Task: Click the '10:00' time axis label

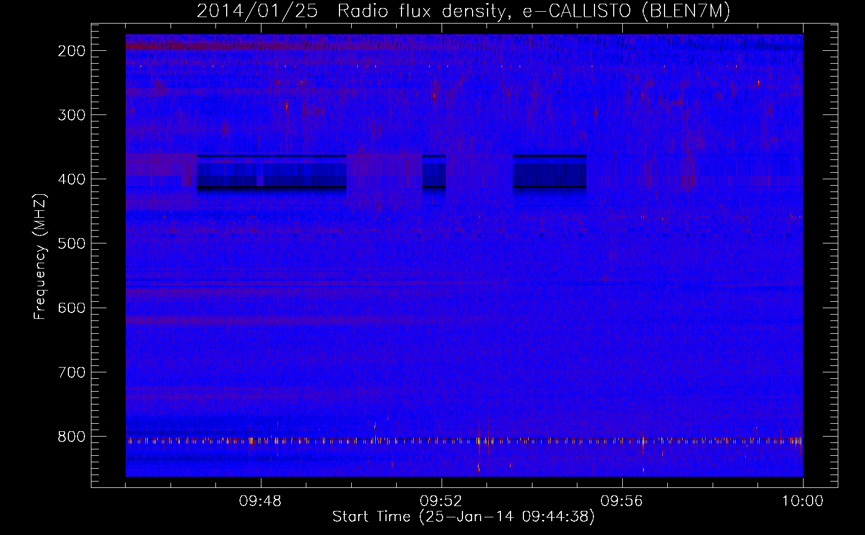Action: click(802, 501)
